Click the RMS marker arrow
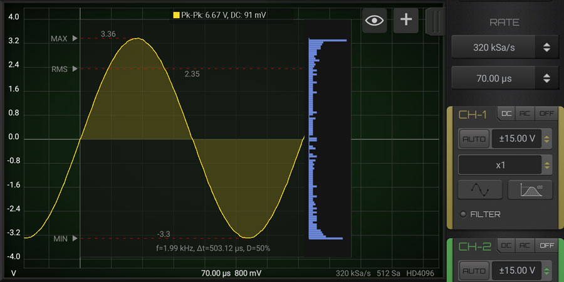The width and height of the screenshot is (564, 282). point(75,69)
